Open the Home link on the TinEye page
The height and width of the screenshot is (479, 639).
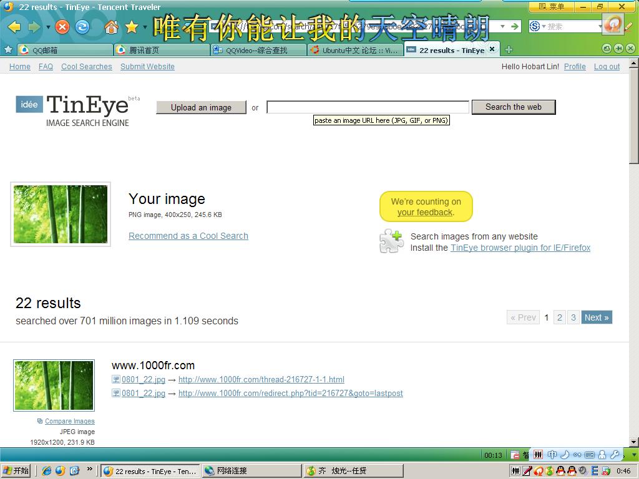point(19,66)
